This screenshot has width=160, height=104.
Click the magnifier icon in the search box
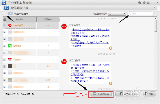click(x=130, y=14)
